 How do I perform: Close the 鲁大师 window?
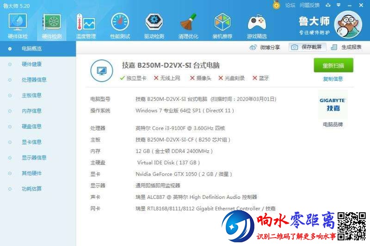(361, 5)
